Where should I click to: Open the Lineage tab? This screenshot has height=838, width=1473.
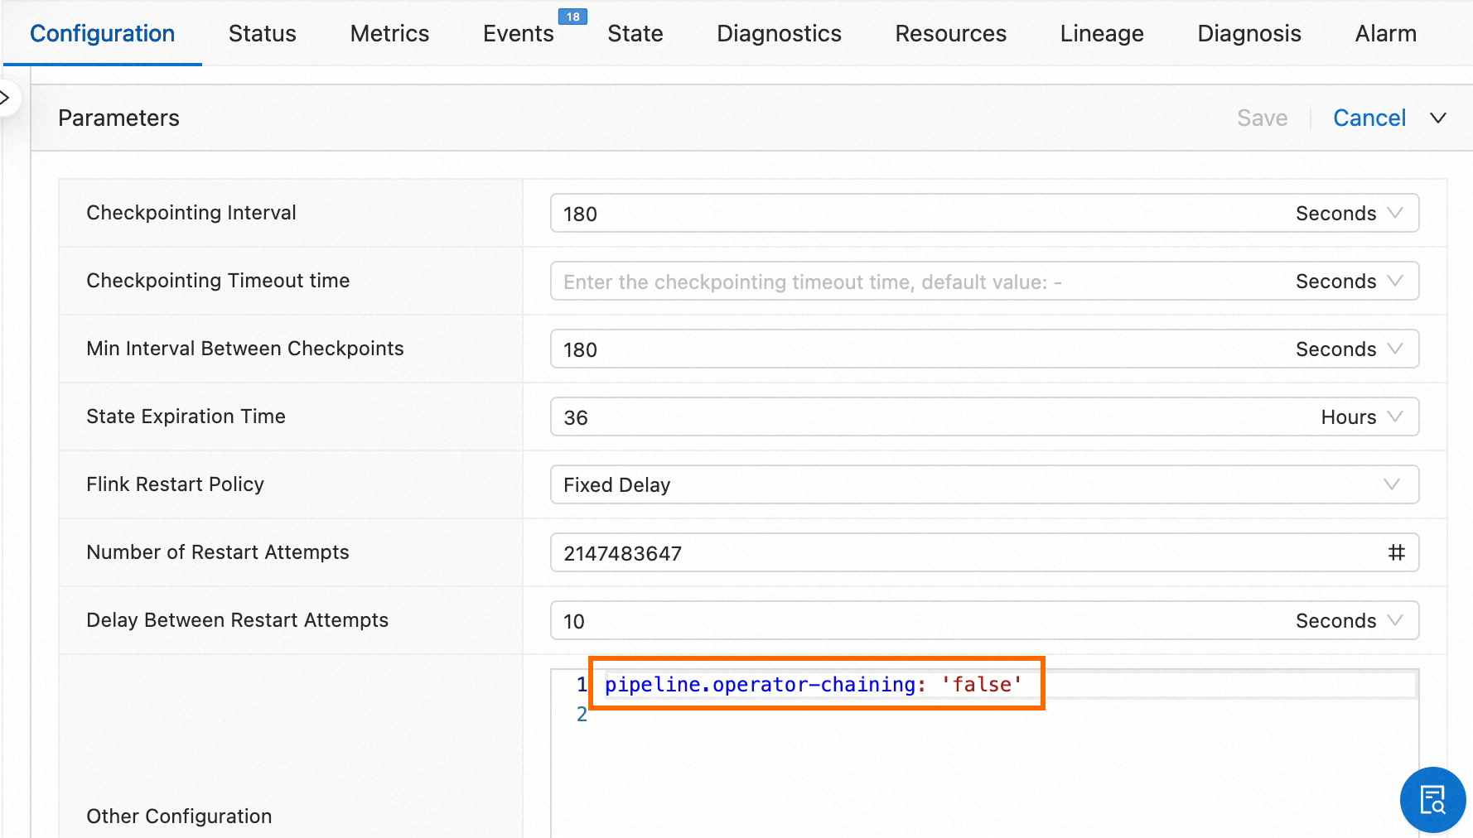1101,33
